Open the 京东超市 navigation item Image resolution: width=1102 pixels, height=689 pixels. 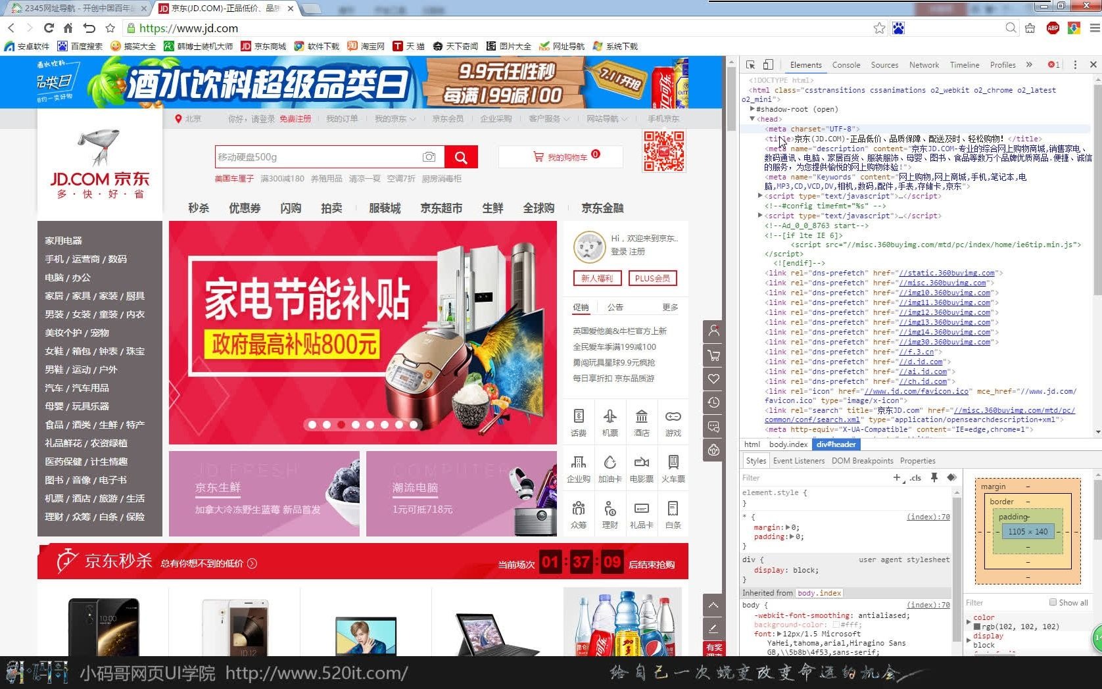(x=441, y=208)
